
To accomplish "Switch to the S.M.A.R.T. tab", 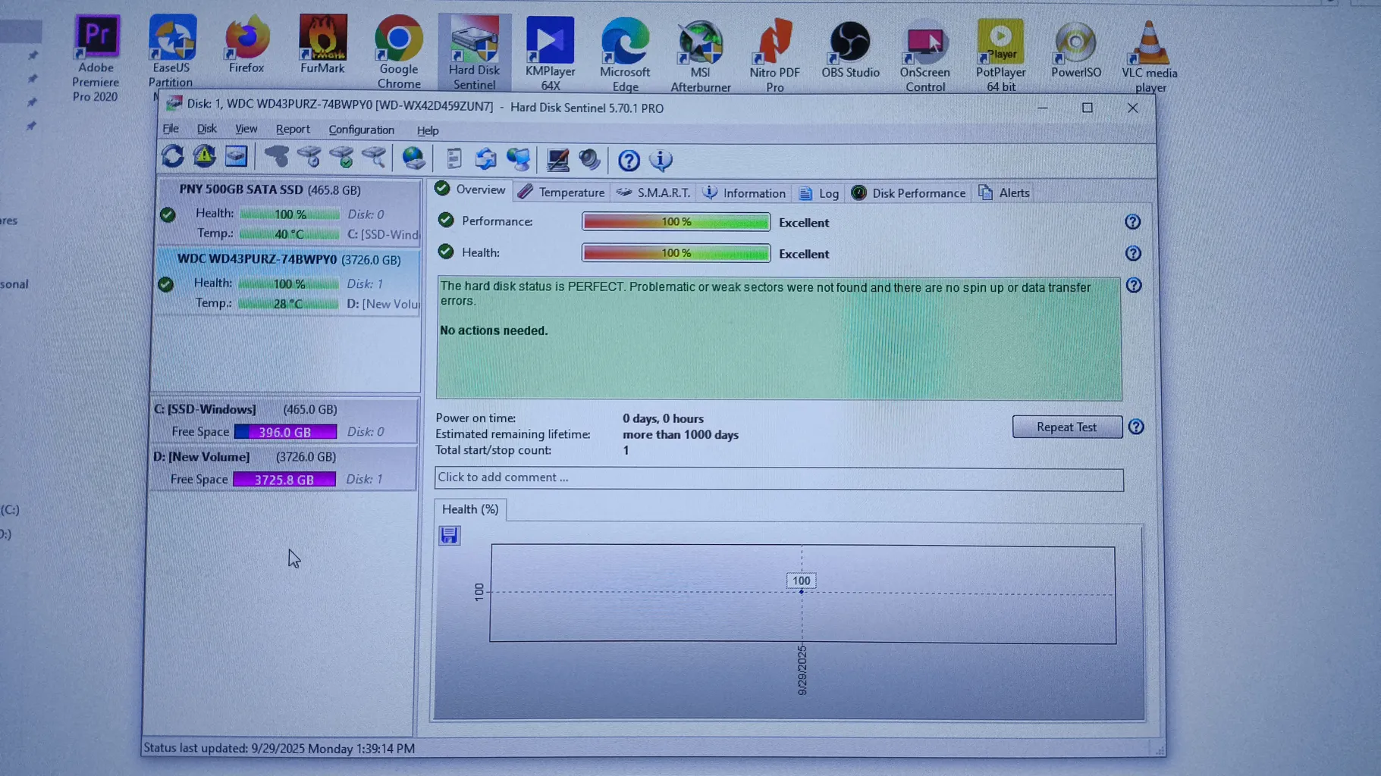I will pyautogui.click(x=654, y=192).
